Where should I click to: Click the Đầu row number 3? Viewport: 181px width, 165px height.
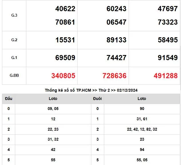9,140
